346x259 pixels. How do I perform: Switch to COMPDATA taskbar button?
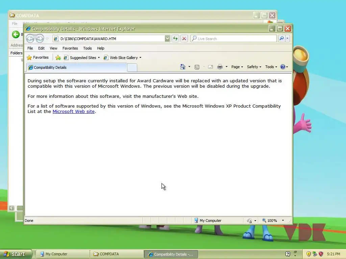(117, 254)
